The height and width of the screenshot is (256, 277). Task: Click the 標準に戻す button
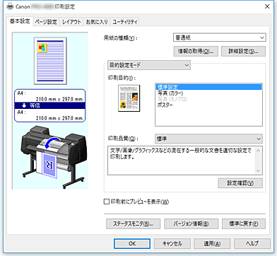pos(244,223)
